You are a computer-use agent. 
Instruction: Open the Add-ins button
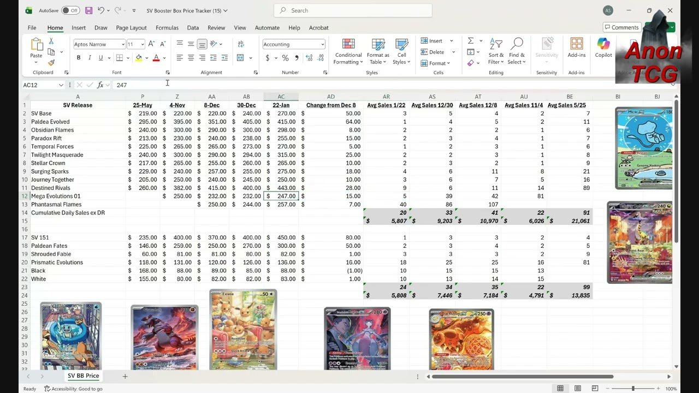pyautogui.click(x=577, y=48)
